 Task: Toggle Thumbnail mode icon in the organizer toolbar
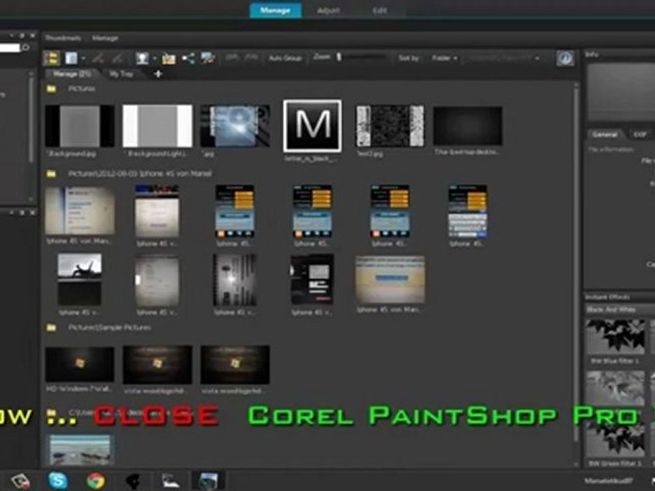(x=51, y=58)
